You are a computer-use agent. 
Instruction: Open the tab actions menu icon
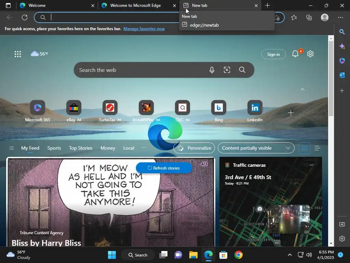[8, 5]
